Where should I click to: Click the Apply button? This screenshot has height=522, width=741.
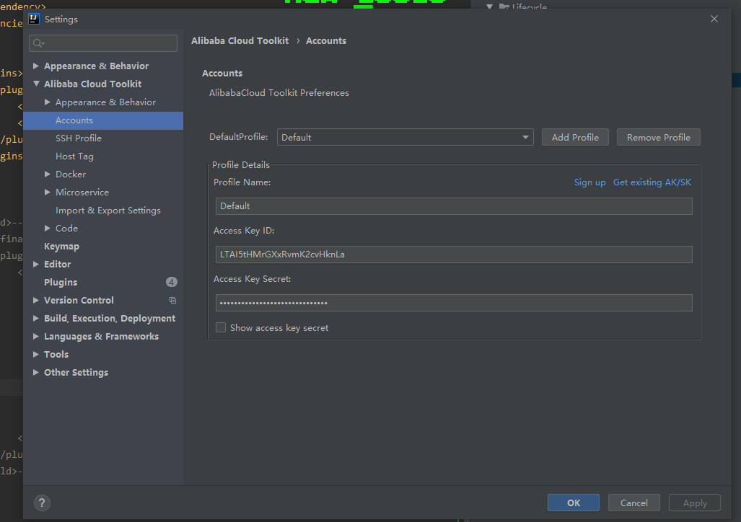(x=695, y=503)
